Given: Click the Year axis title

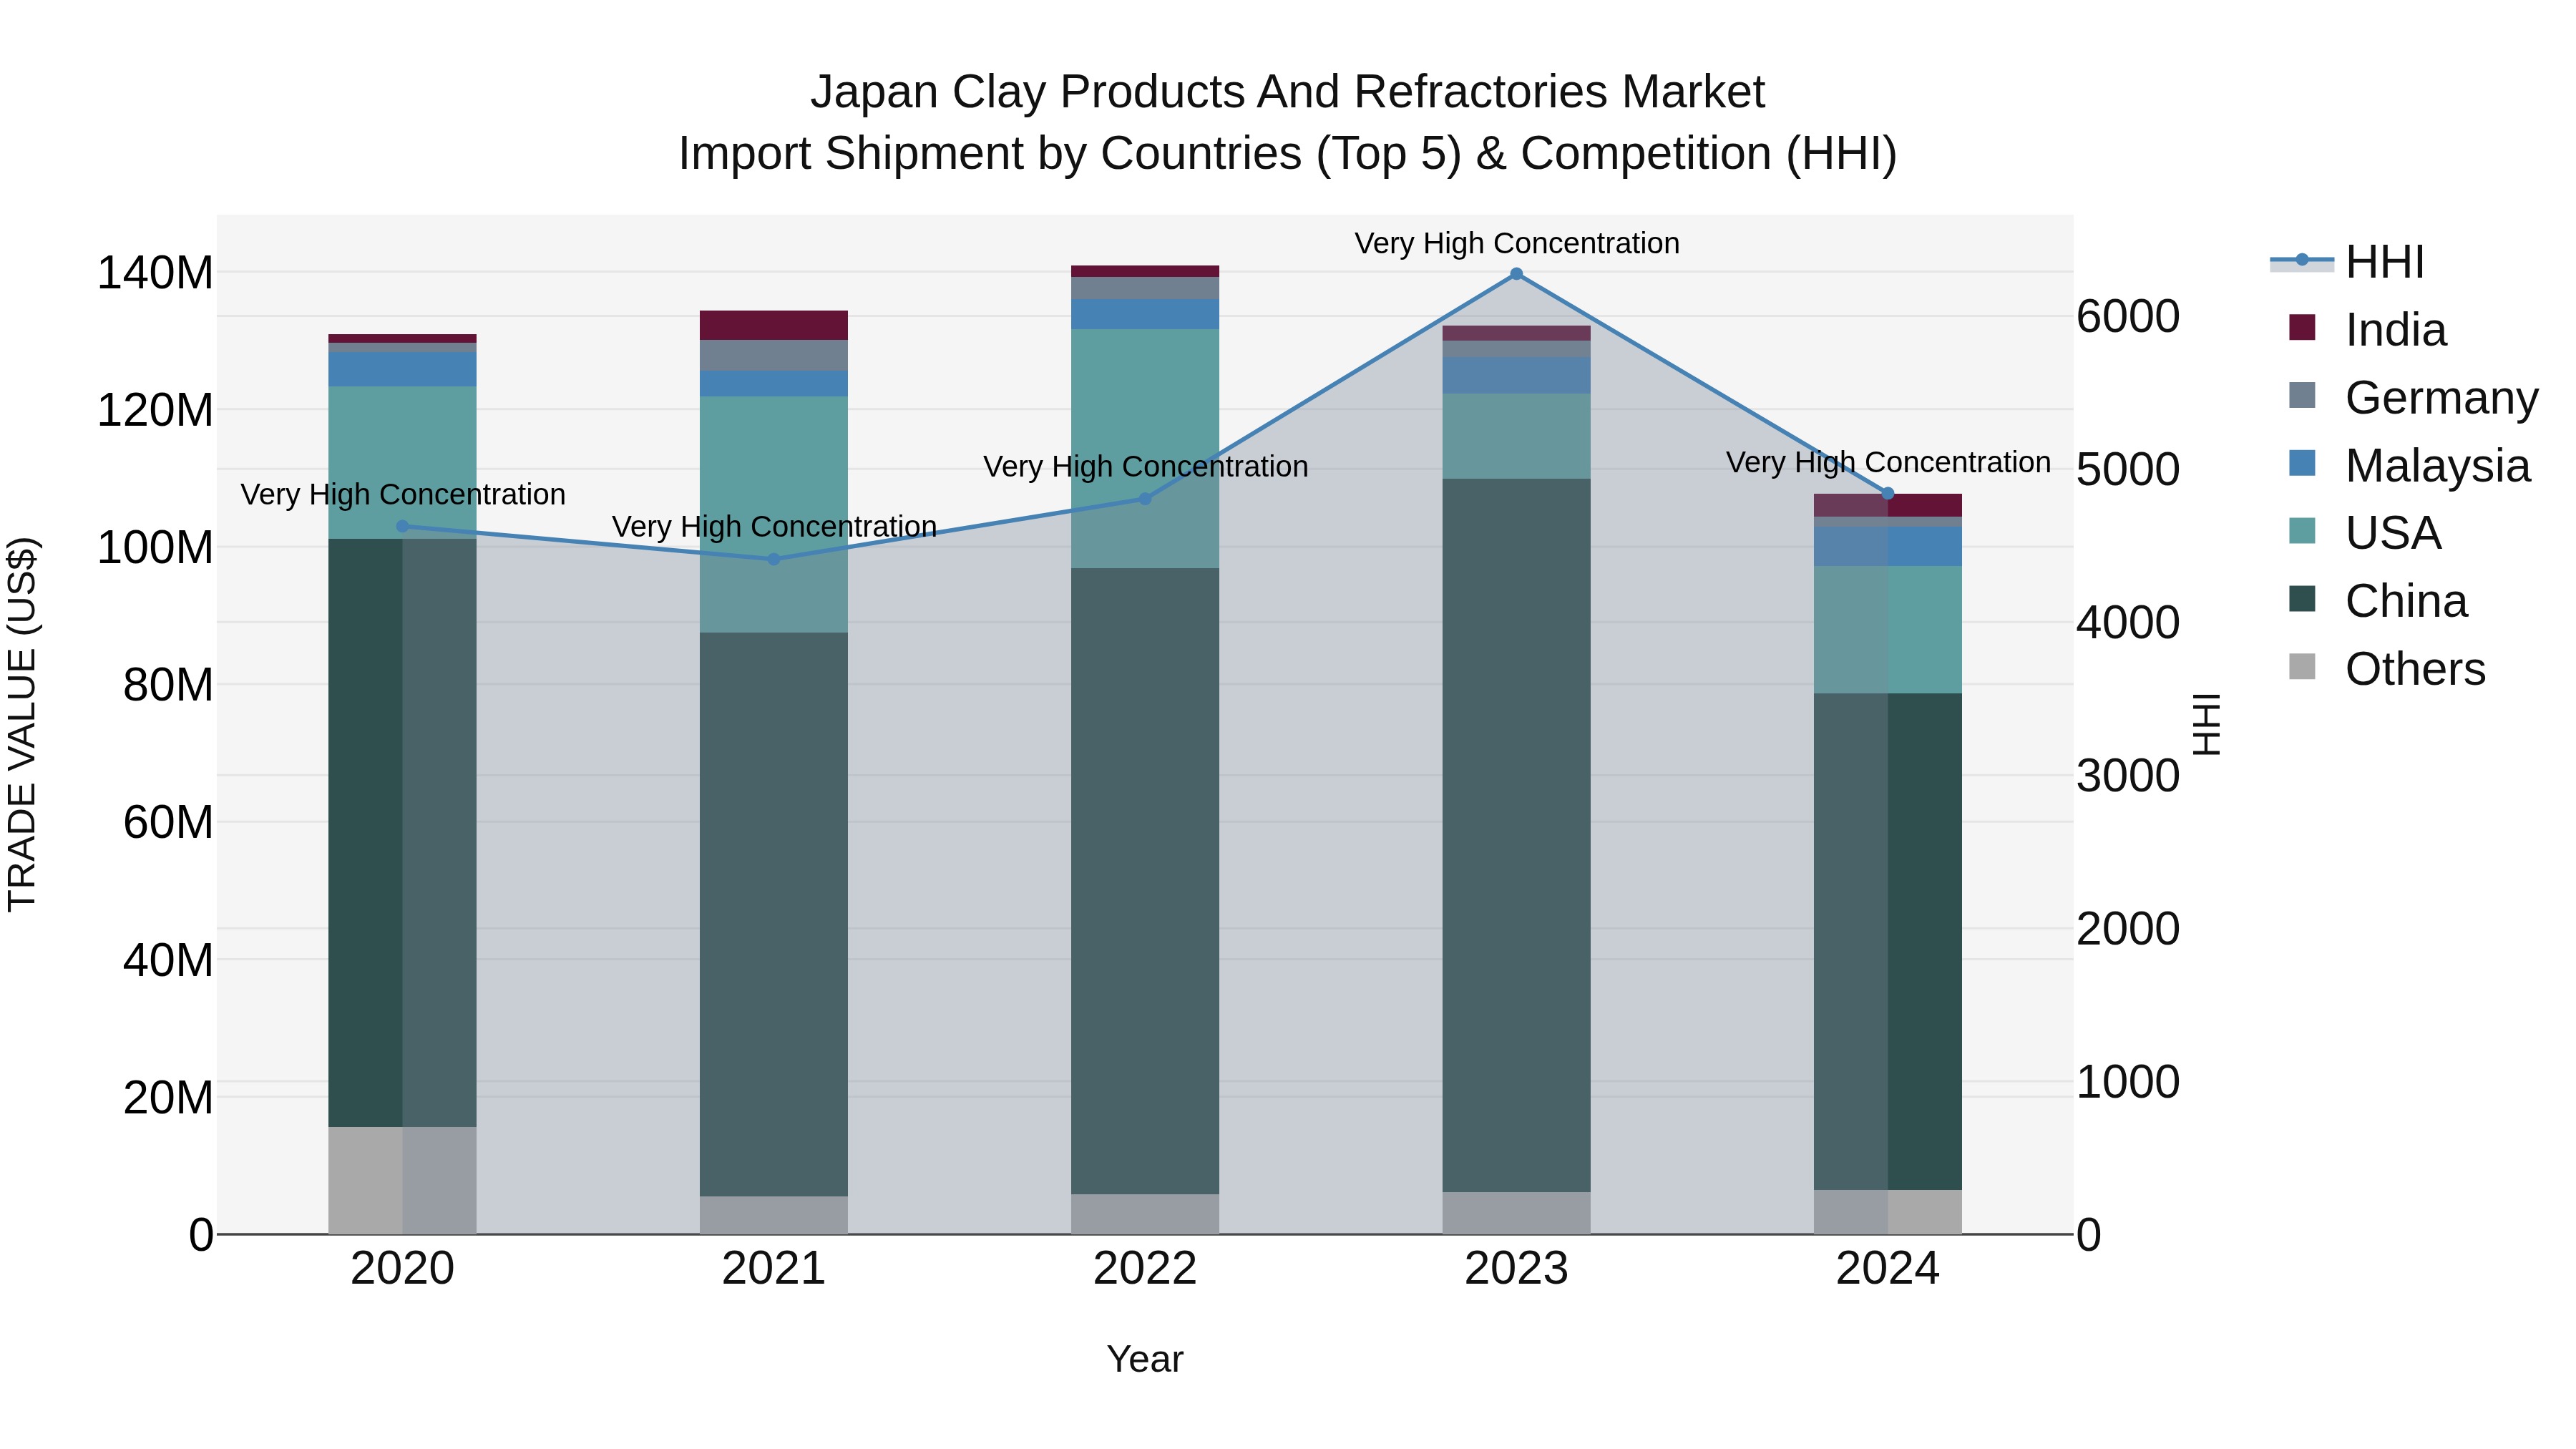Looking at the screenshot, I should [1145, 1359].
